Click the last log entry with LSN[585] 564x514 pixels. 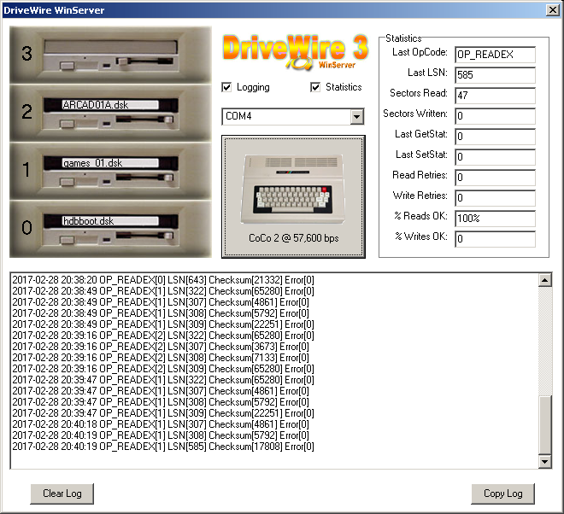pyautogui.click(x=162, y=446)
